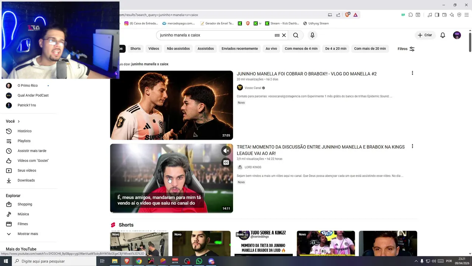Open the Brave playlist music note icon
Screen dimensions: 472x266
pyautogui.click(x=430, y=15)
